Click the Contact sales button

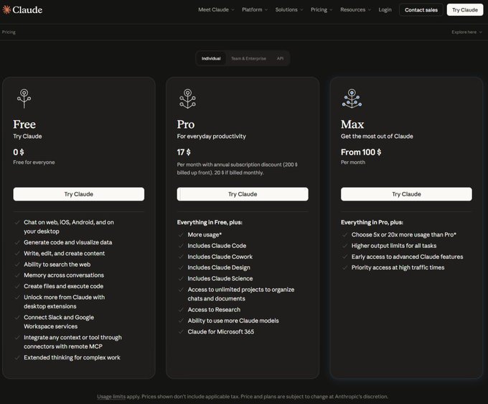421,10
